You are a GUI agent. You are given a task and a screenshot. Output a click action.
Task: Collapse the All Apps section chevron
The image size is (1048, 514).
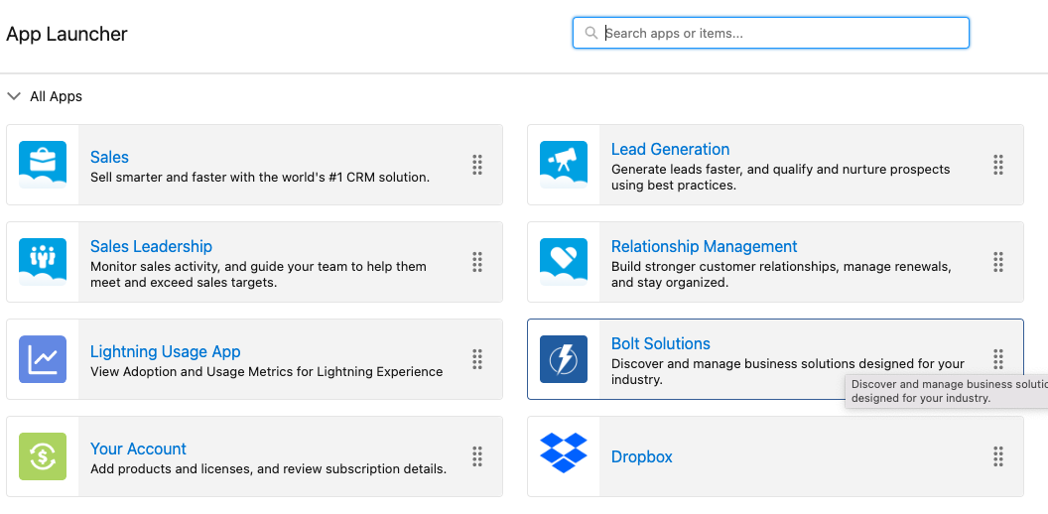[14, 96]
